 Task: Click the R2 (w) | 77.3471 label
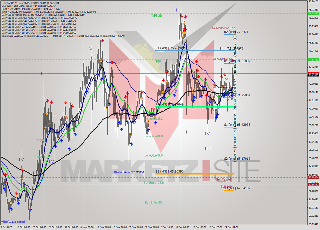[x=236, y=32]
